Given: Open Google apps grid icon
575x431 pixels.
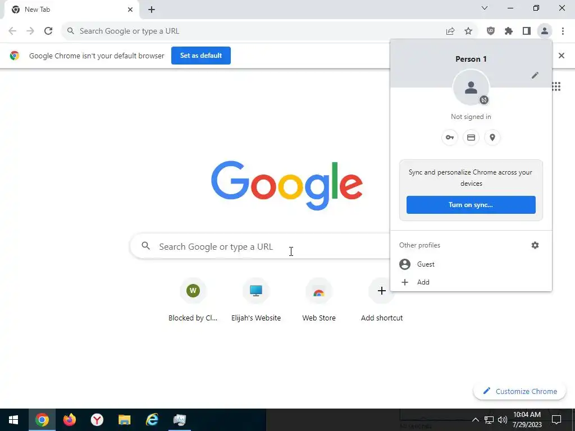Looking at the screenshot, I should [556, 86].
